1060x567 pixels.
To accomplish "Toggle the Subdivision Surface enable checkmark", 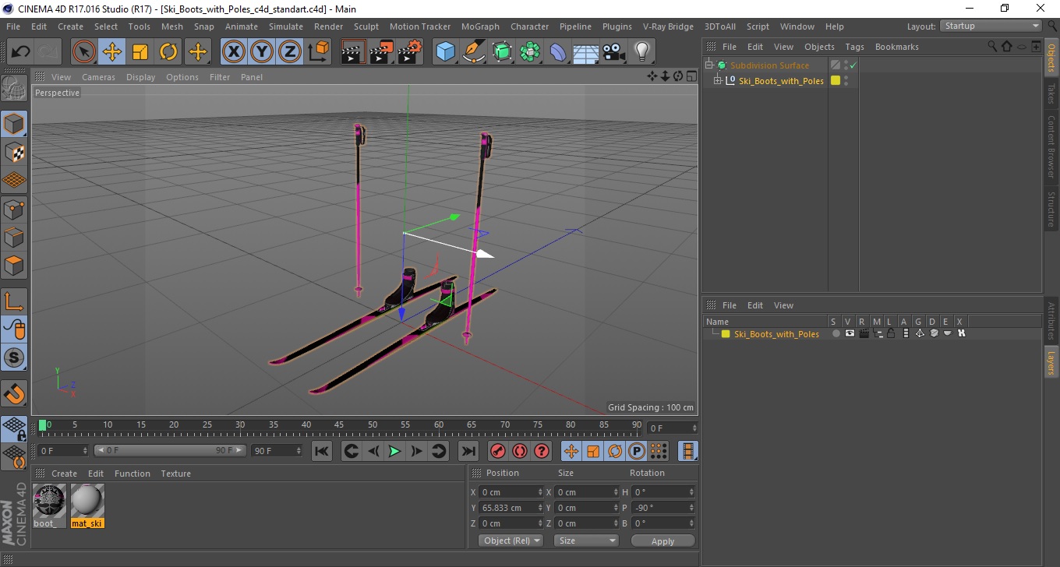I will pyautogui.click(x=853, y=65).
